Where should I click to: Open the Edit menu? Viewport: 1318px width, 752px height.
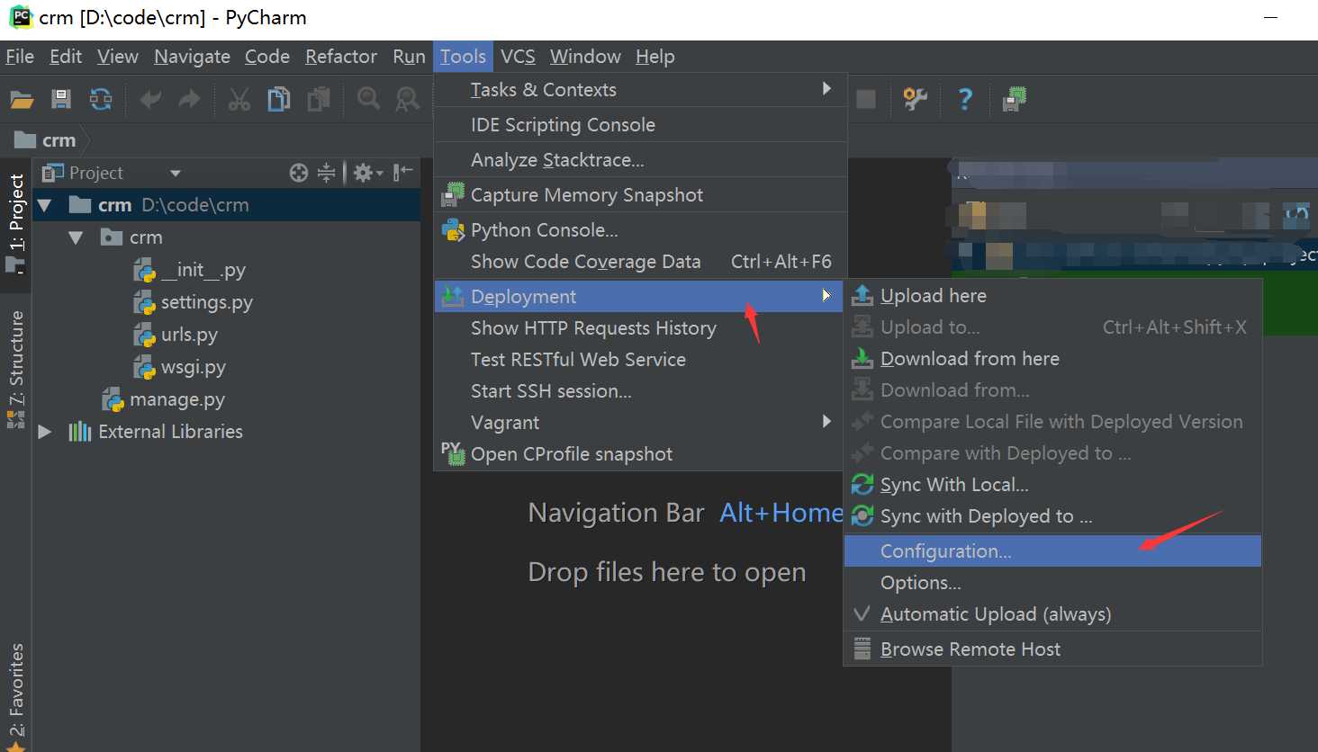66,57
